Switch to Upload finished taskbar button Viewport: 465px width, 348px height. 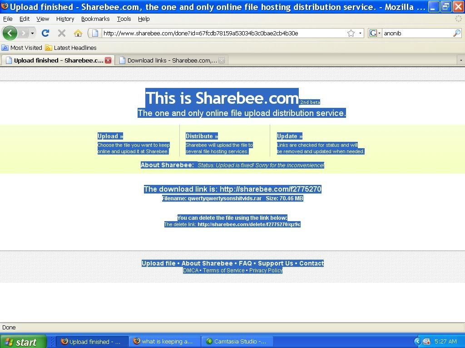pyautogui.click(x=92, y=342)
